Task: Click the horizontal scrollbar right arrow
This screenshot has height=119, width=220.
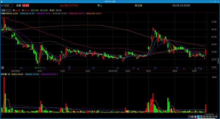Action: (x=217, y=114)
